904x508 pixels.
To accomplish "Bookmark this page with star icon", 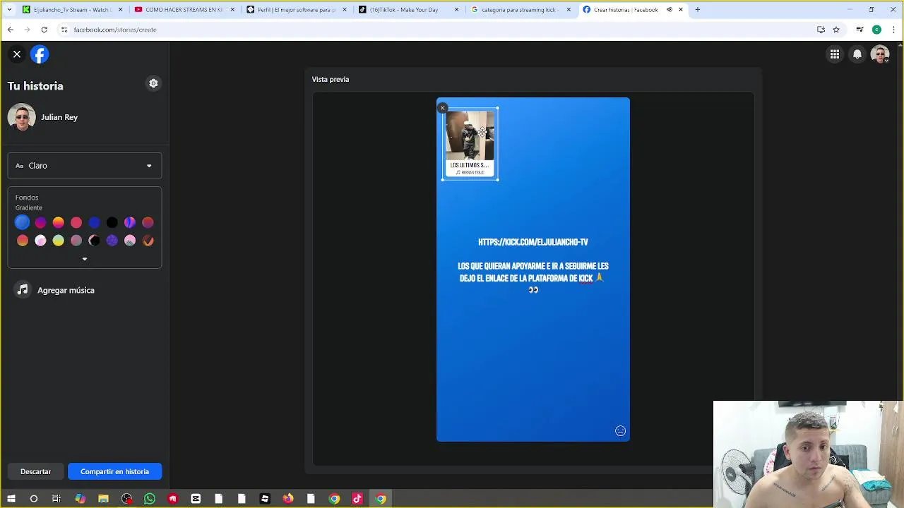I will pyautogui.click(x=836, y=30).
